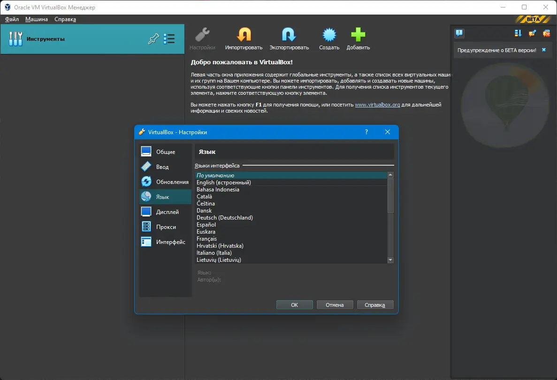This screenshot has width=557, height=380.
Task: Click the language list scroll up arrow
Action: tap(390, 175)
